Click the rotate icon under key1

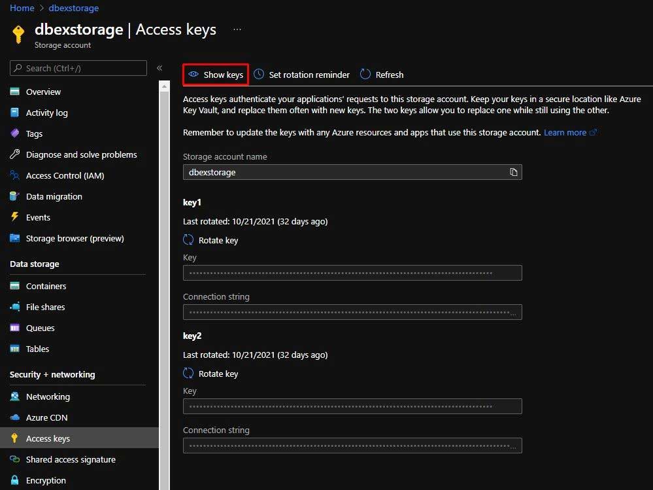click(x=188, y=239)
